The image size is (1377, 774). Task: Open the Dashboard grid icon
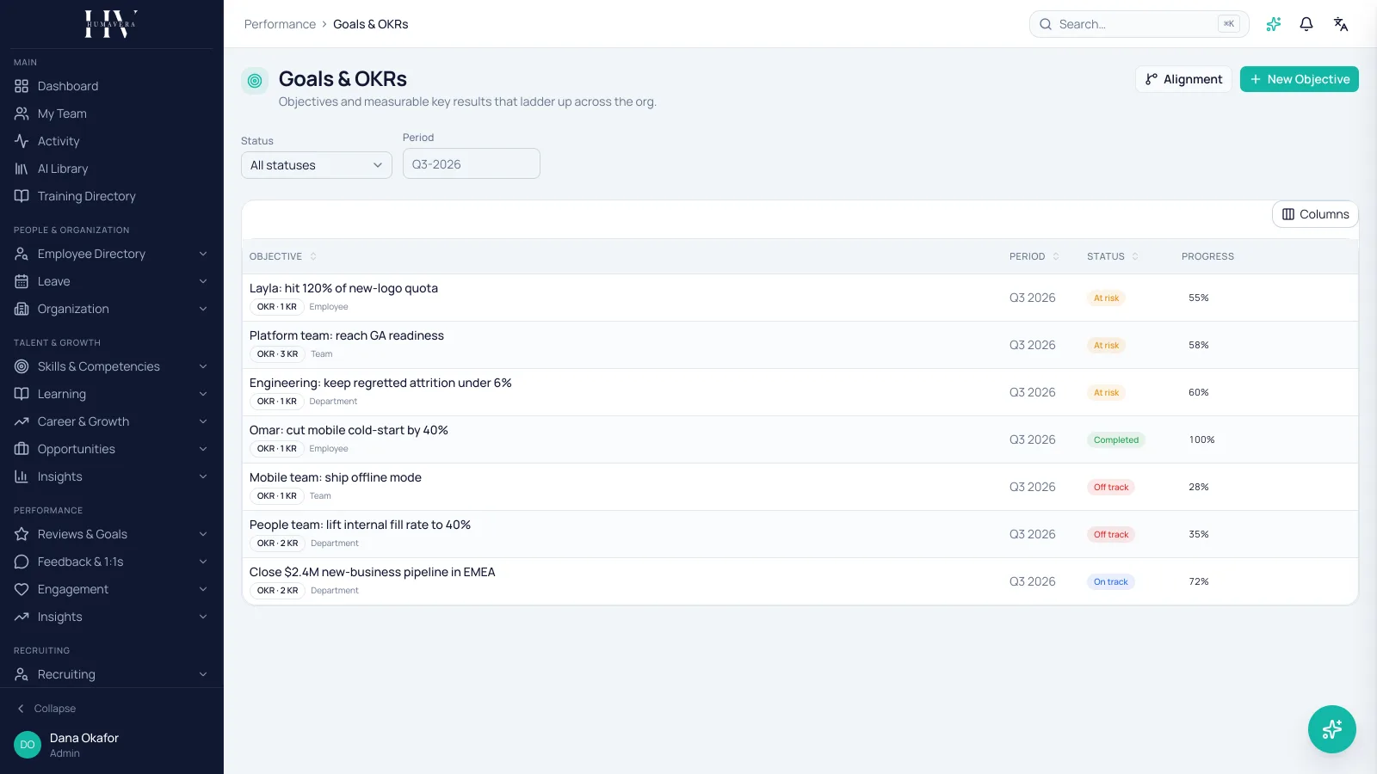pos(22,86)
